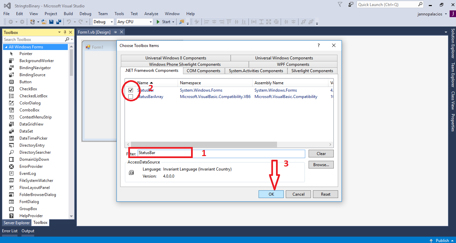Click the Start debugging button
Viewport: 456px width, 243px height.
pos(164,22)
